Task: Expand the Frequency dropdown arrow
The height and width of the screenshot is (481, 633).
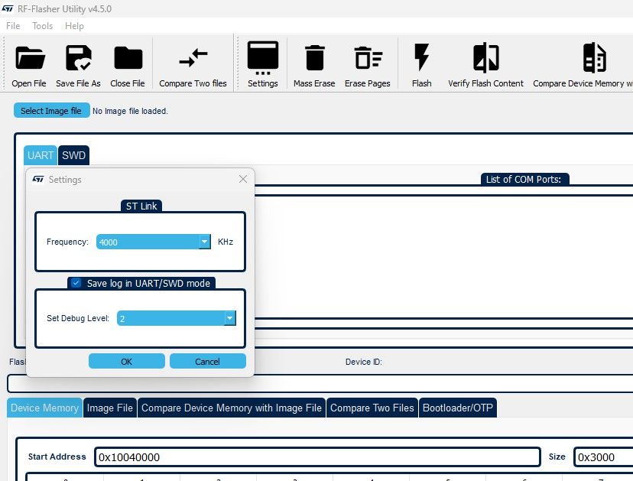Action: (x=205, y=242)
